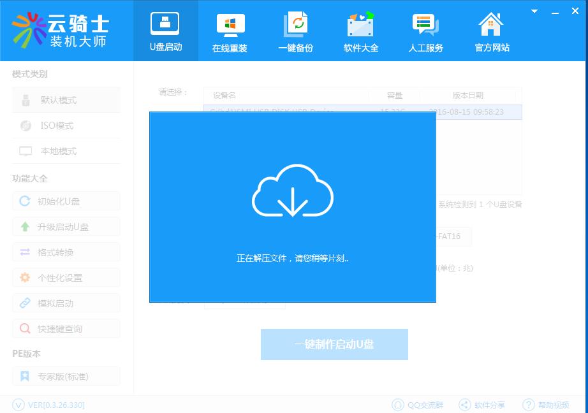Visit 官方网站 from the toolbar
588x413 pixels.
click(490, 31)
